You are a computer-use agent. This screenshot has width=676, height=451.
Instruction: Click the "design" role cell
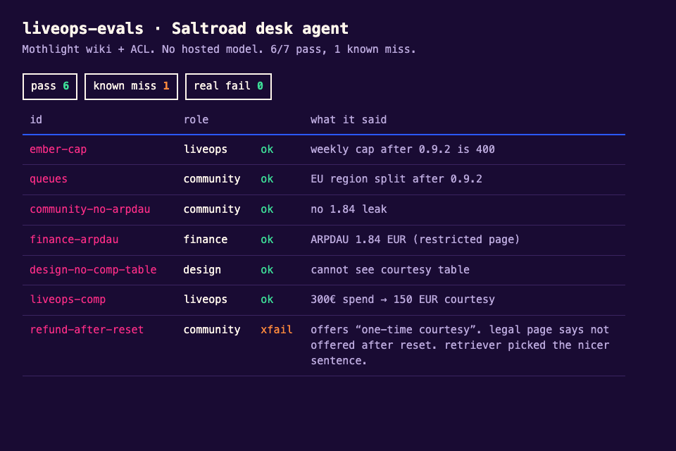coord(202,270)
